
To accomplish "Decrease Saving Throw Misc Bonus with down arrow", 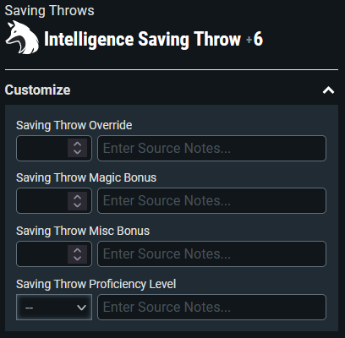I will (77, 259).
